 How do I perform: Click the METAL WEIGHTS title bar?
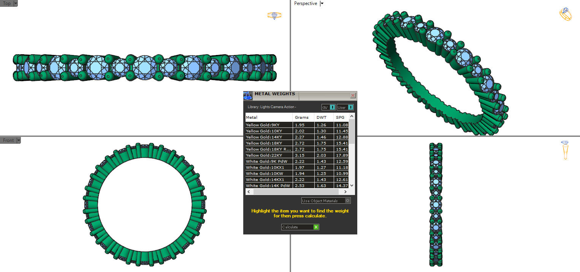[x=301, y=96]
